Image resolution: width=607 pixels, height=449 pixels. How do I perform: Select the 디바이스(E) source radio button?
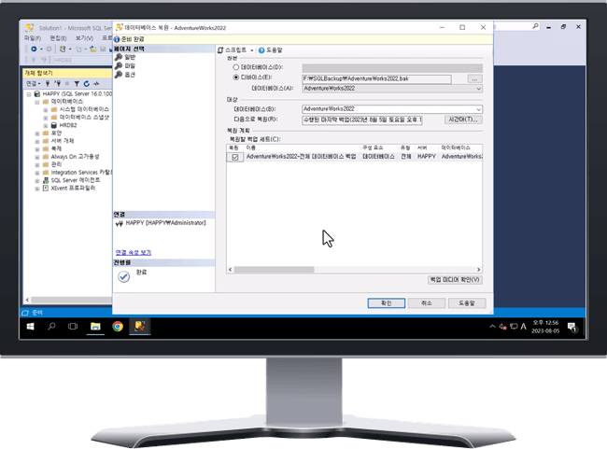[x=235, y=77]
